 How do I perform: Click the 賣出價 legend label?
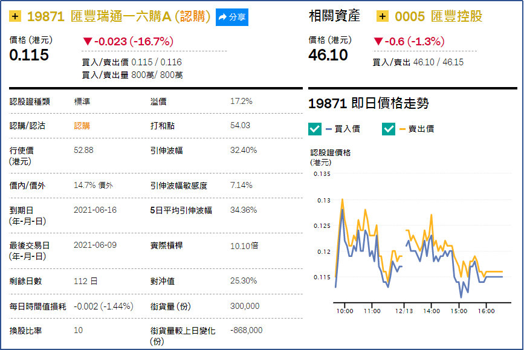coord(421,129)
